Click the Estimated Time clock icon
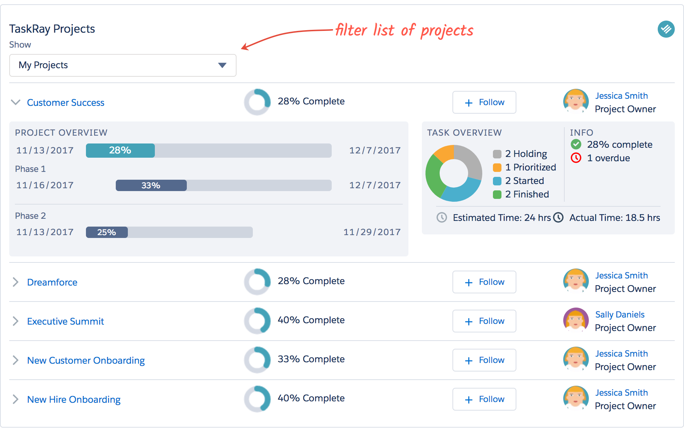 442,217
